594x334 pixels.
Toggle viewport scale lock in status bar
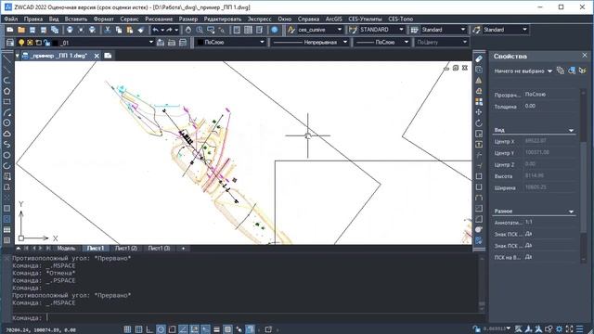point(476,329)
